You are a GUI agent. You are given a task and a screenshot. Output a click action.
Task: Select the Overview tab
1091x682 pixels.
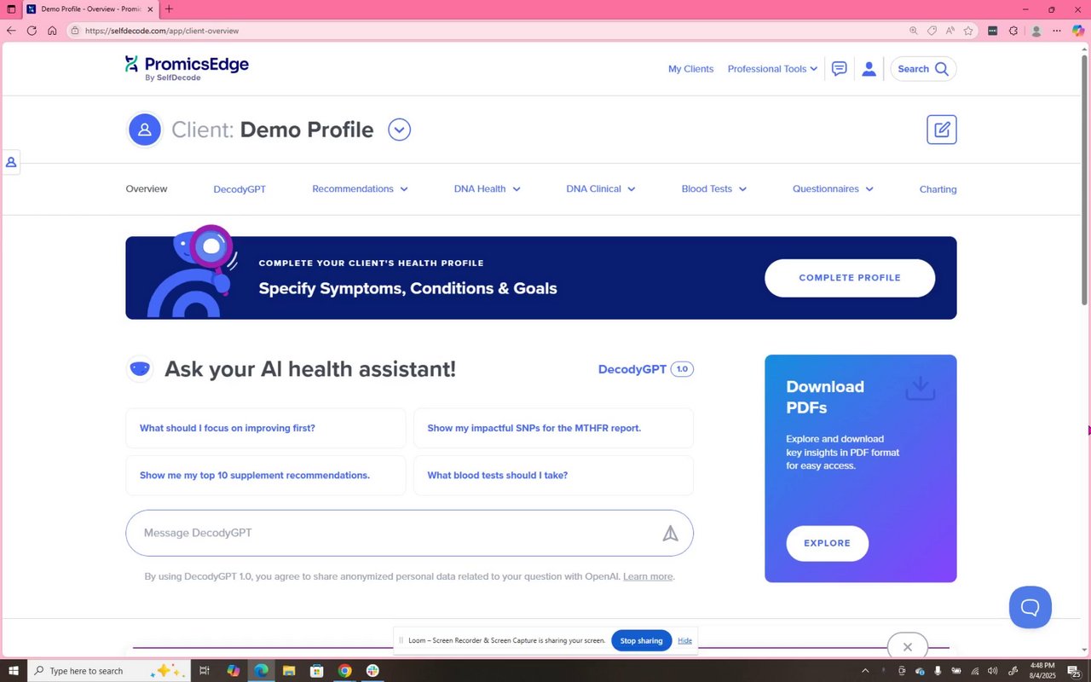coord(147,189)
